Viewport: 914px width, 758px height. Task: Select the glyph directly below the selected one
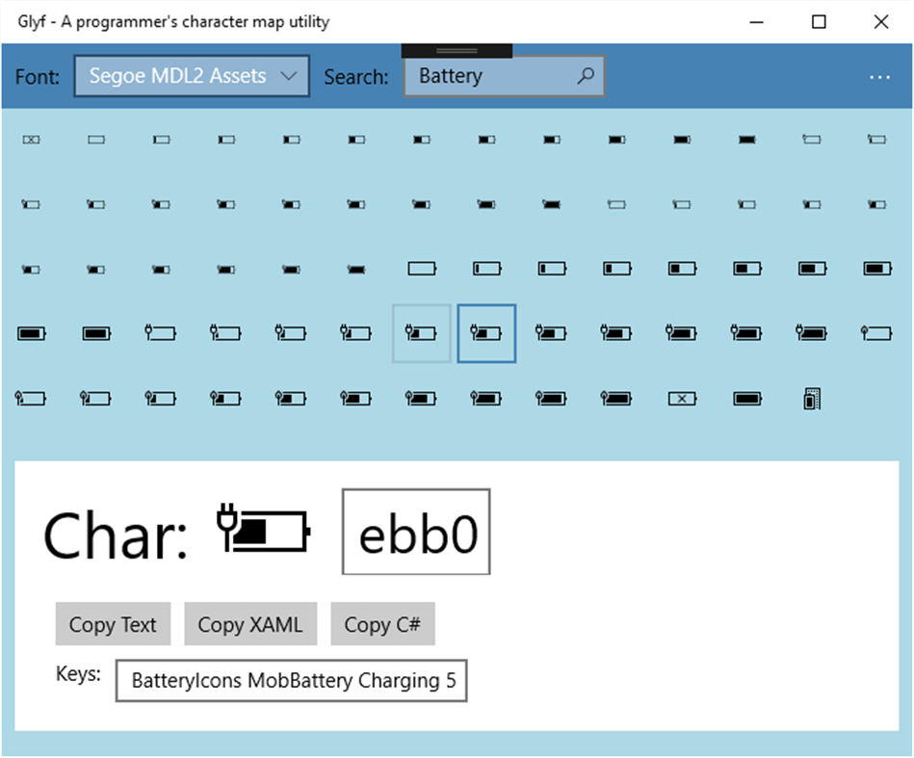point(486,398)
